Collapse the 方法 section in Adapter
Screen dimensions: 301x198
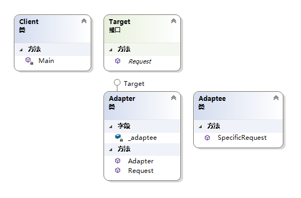111,149
